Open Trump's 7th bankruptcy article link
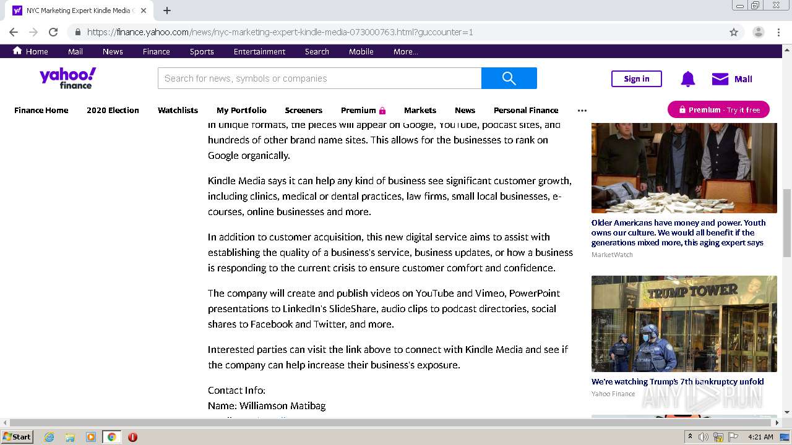 678,381
